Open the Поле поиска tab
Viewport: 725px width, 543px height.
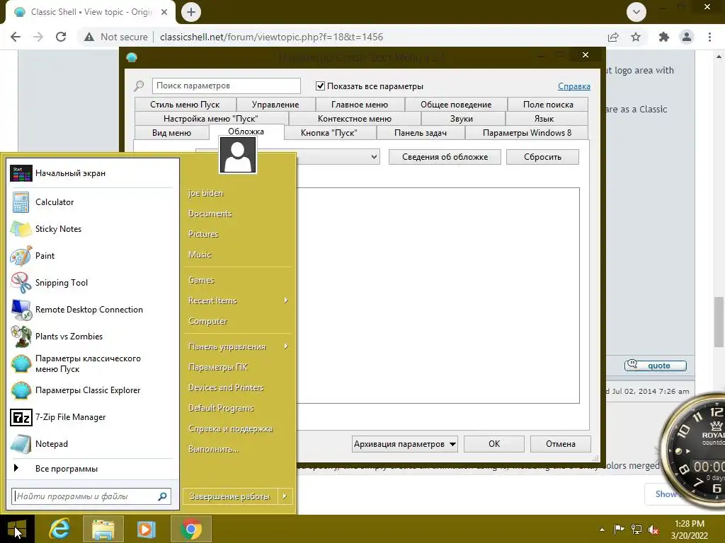548,105
